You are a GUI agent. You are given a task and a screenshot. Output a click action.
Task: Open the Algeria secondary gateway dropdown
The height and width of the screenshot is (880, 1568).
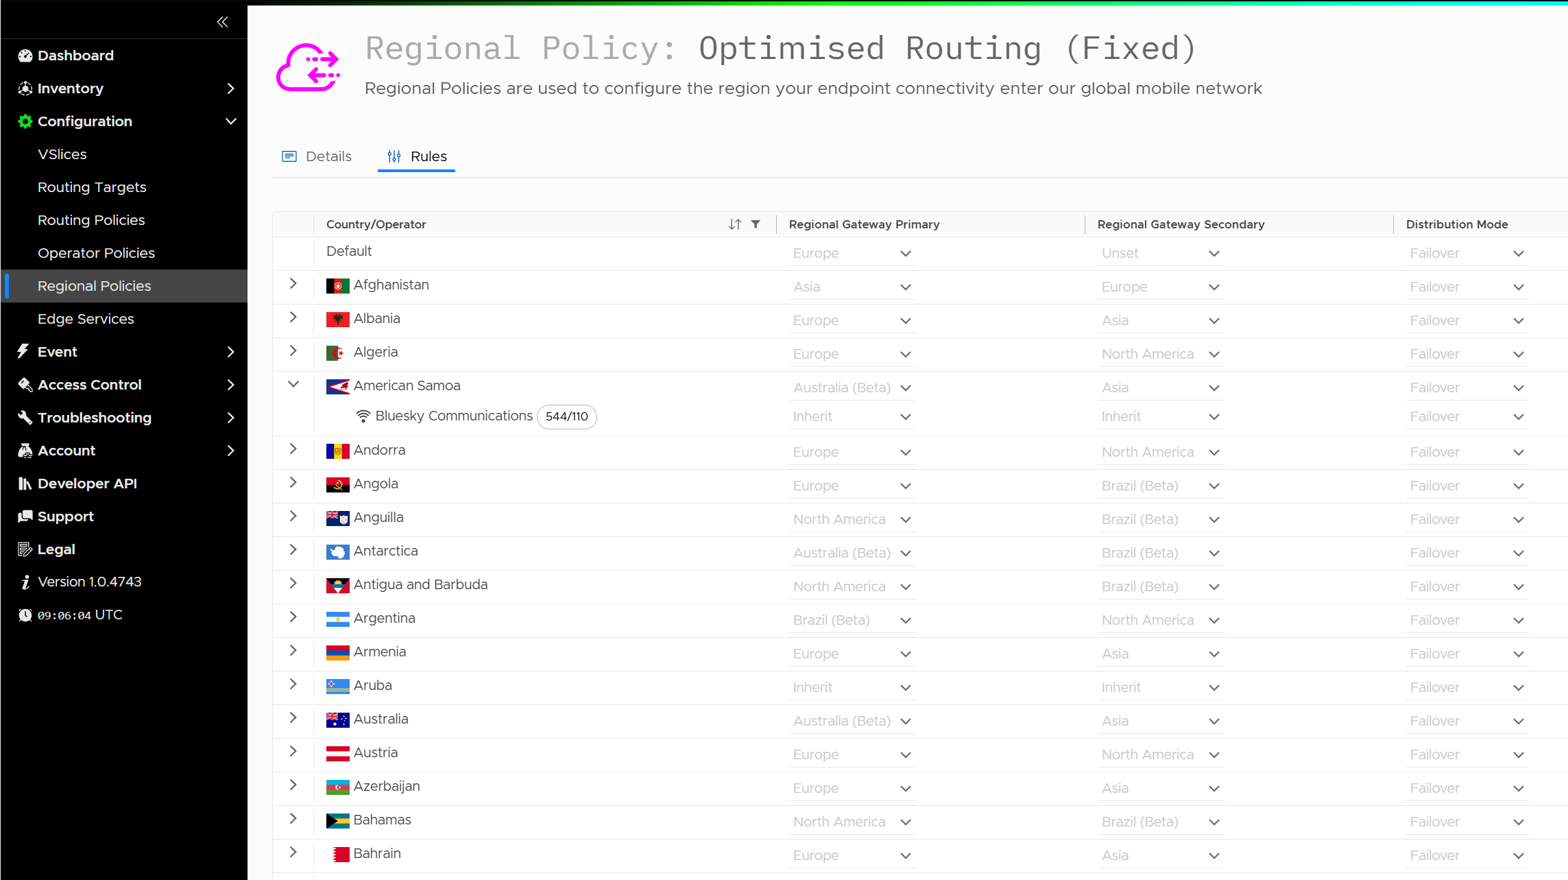pyautogui.click(x=1160, y=354)
